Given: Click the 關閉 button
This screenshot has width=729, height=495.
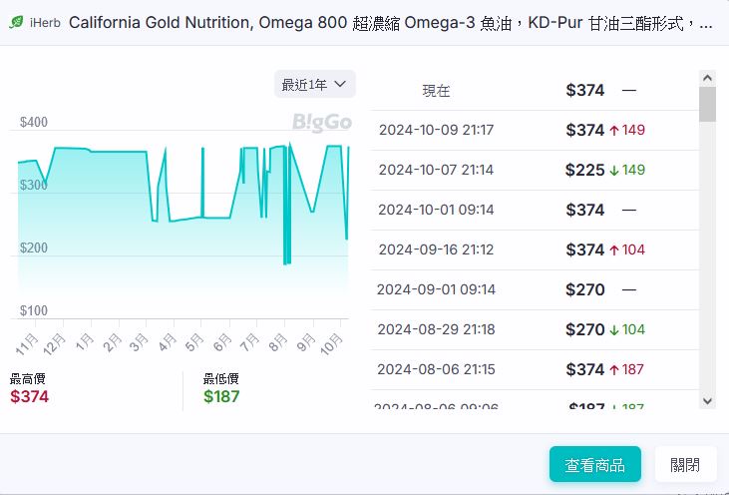Looking at the screenshot, I should 685,464.
